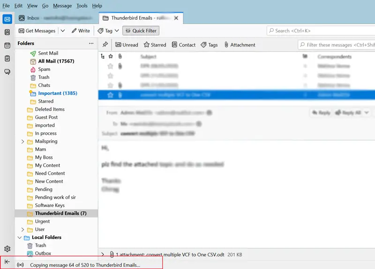Open Settings gear in the sidebar

pyautogui.click(x=7, y=249)
